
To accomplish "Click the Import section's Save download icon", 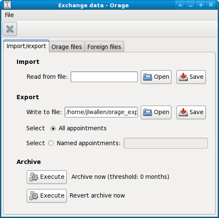I will click(183, 77).
